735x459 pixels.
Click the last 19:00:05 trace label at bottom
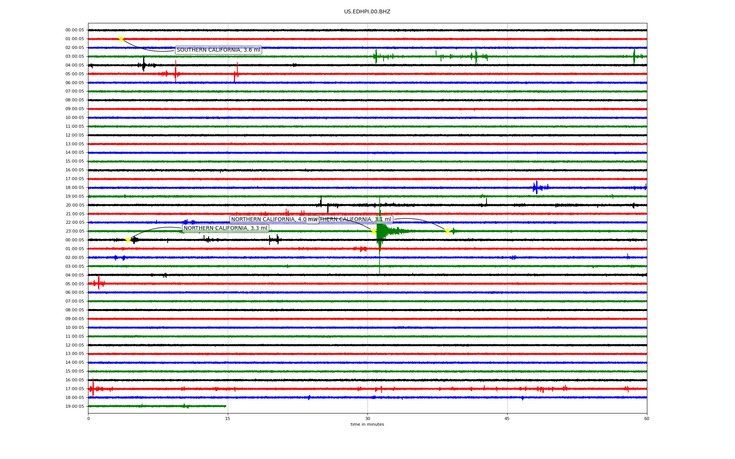[x=75, y=407]
